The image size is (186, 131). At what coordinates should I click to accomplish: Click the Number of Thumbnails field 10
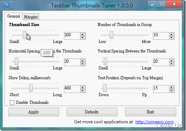point(161,36)
